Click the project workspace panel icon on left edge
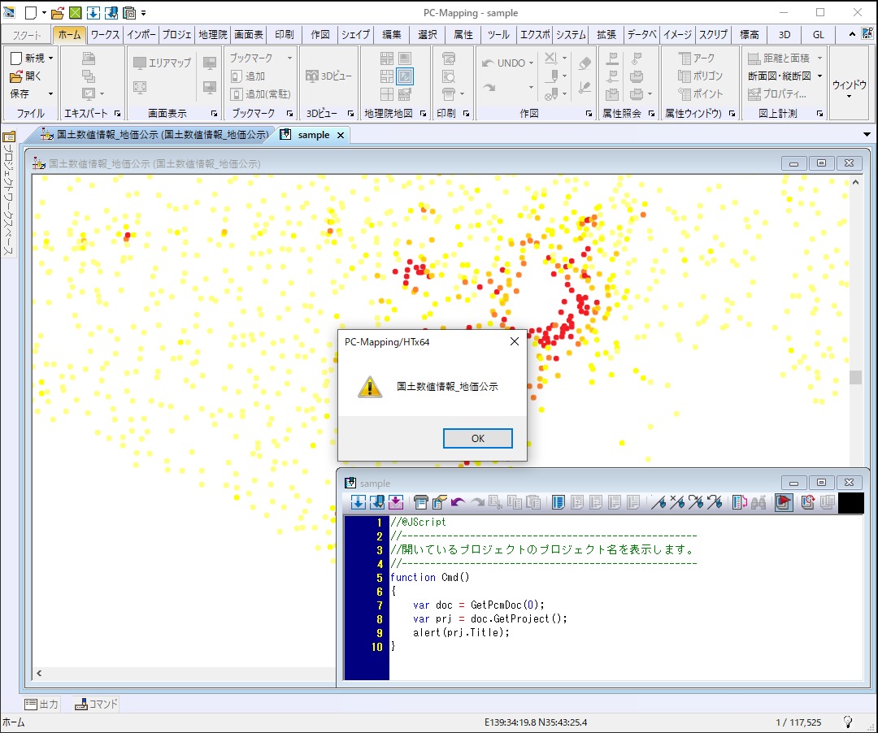 tap(9, 137)
